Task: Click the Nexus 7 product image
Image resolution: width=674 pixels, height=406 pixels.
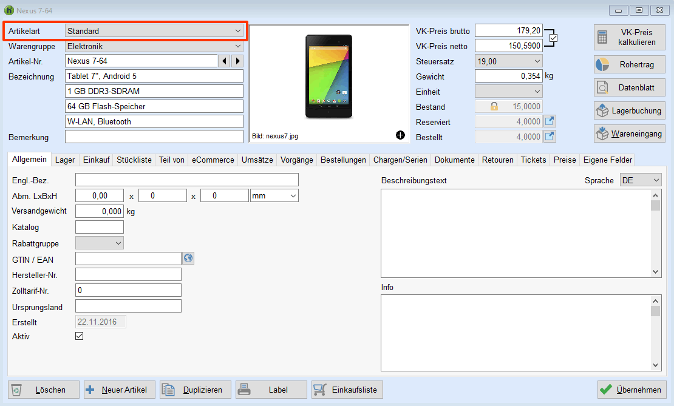Action: (x=329, y=76)
